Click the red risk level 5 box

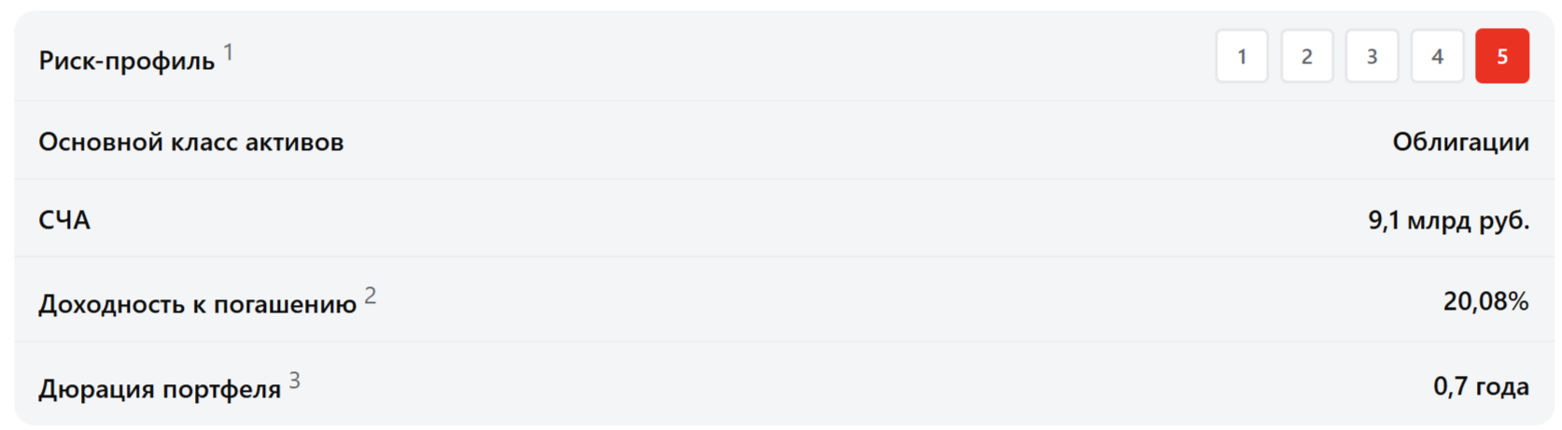pyautogui.click(x=1501, y=57)
